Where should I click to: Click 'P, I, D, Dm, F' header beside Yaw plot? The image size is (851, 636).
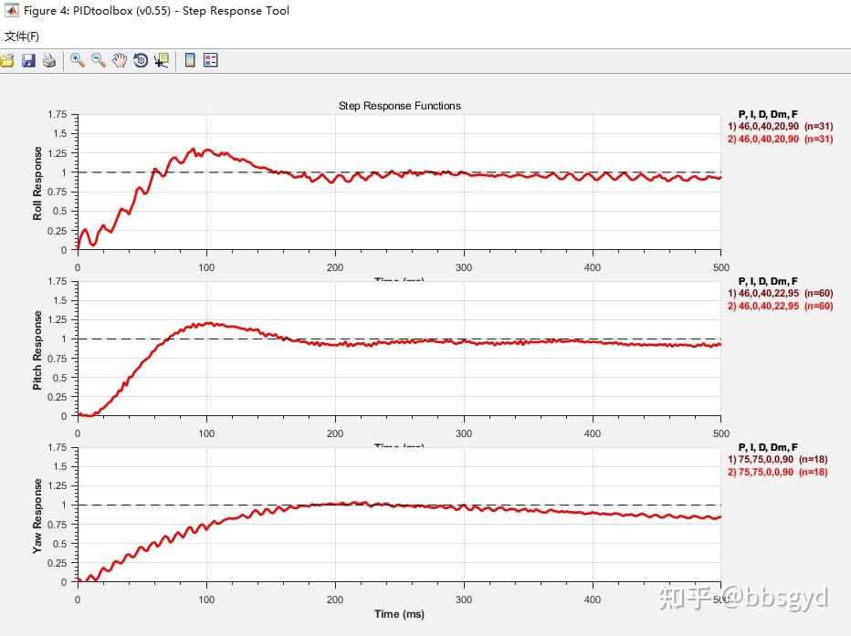(768, 447)
